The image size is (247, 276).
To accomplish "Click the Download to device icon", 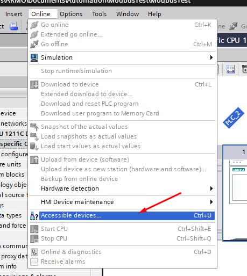I will click(34, 84).
